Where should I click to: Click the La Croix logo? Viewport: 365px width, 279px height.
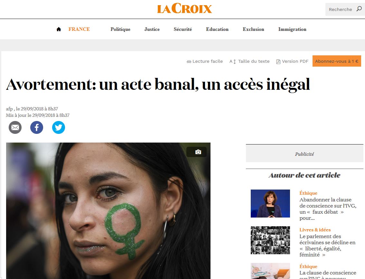click(184, 8)
